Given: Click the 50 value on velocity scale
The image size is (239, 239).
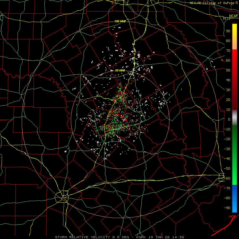Looking at the screenshot, I should 228,70.
